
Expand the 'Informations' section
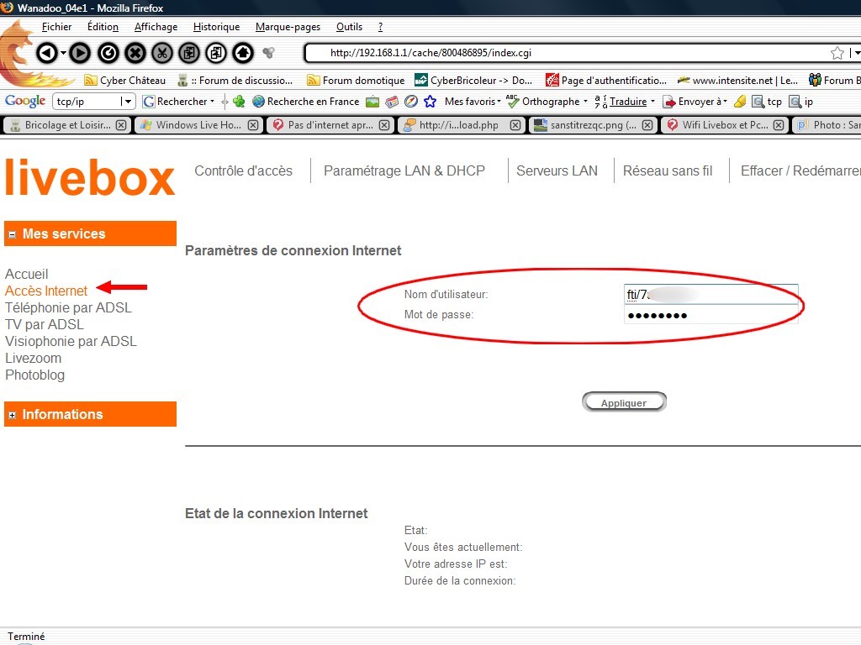(x=12, y=415)
